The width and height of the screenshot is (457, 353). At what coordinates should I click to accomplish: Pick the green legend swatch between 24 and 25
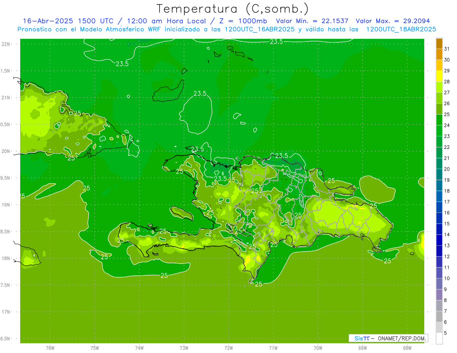coord(439,120)
